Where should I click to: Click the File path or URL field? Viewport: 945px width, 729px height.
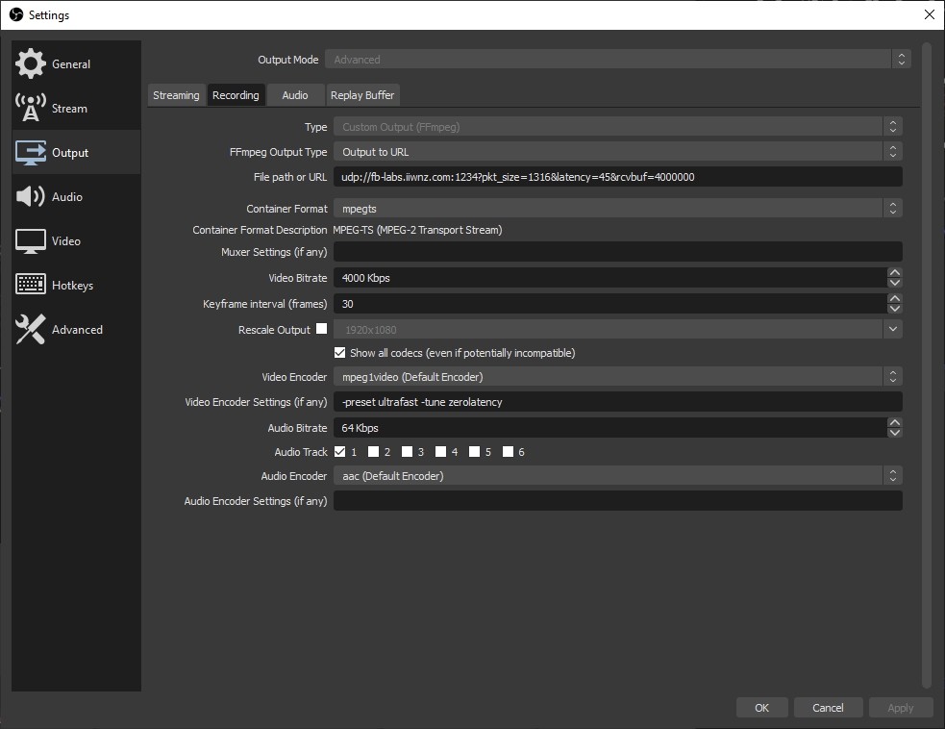pyautogui.click(x=618, y=177)
